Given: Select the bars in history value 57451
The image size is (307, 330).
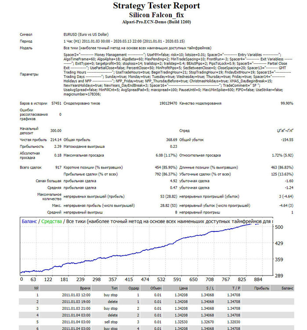Looking at the screenshot, I should [x=56, y=103].
